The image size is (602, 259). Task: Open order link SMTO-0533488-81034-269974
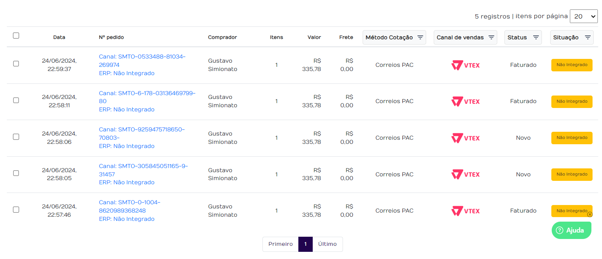click(142, 60)
